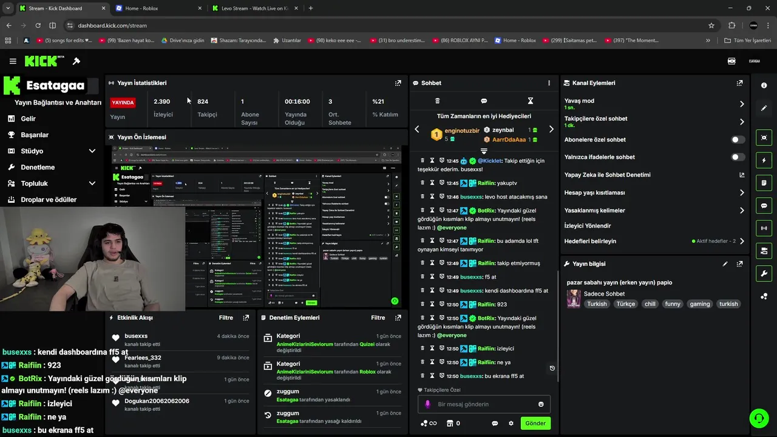
Task: Open Filtre in Etkinlik Akışı panel
Action: coord(226,317)
